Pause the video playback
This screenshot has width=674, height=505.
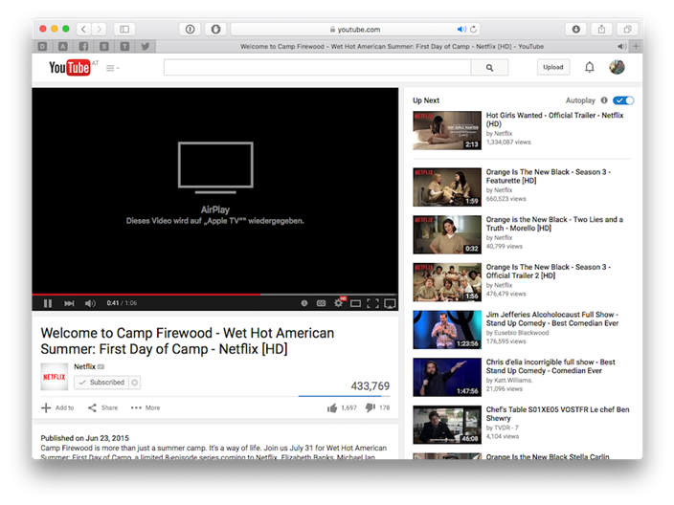click(x=48, y=303)
